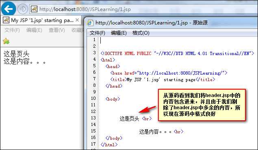Viewport: 258px width, 150px height.
Task: Open 编辑(E) menu in source viewer window
Action: tap(119, 33)
